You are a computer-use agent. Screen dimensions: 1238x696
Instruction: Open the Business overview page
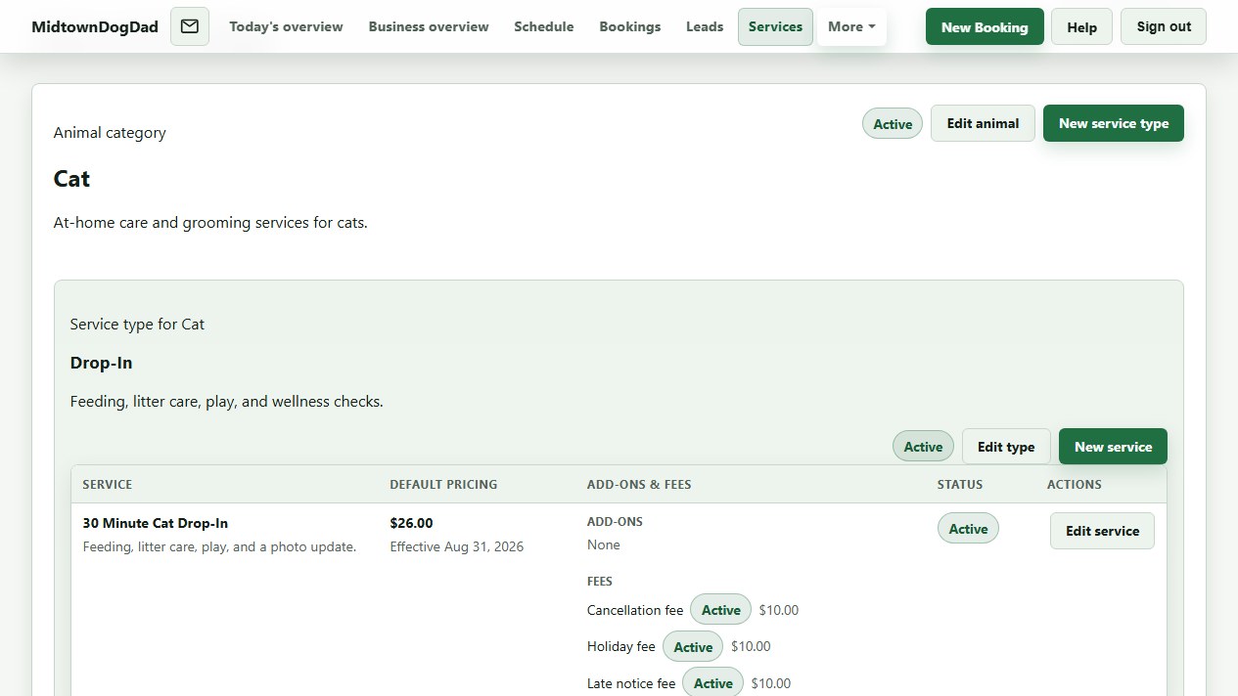coord(429,26)
